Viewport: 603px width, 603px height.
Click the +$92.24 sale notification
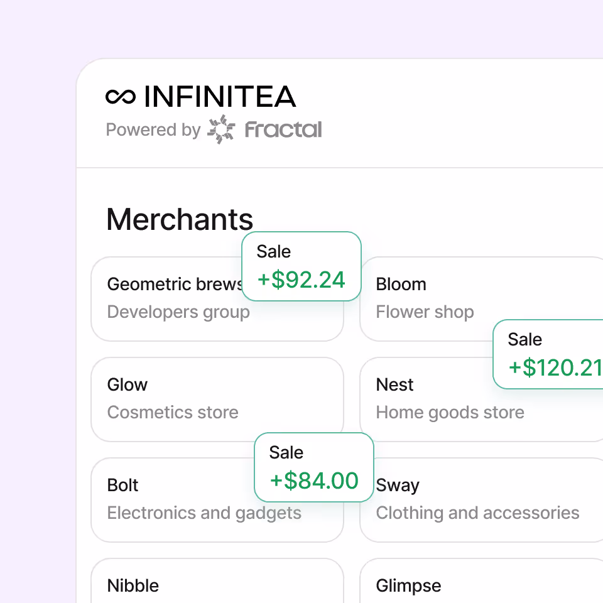tap(301, 266)
